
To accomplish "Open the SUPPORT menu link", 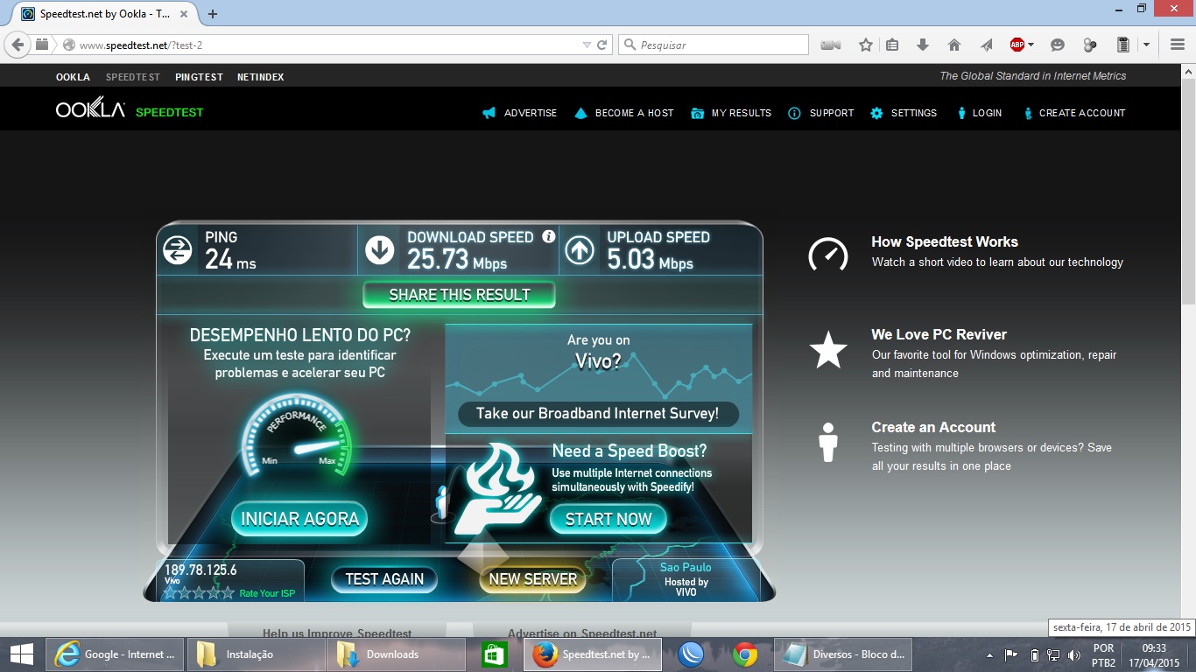I will click(821, 113).
